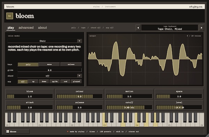209x137 pixels.
Task: Select mono keys mode
Action: (x=49, y=64)
